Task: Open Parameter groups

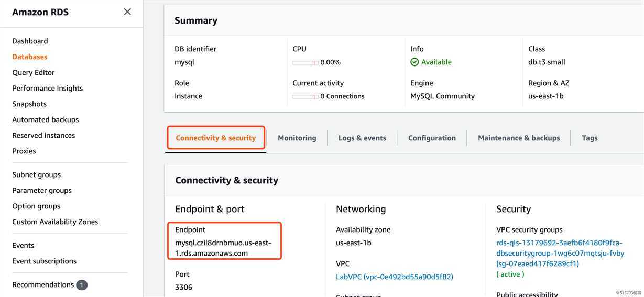Action: (42, 190)
